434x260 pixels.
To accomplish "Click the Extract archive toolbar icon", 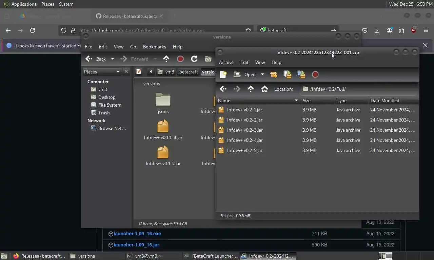I will [274, 74].
